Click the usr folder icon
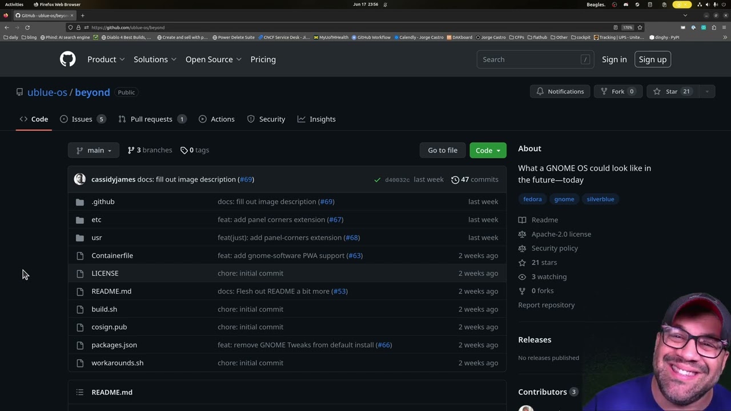 (80, 237)
